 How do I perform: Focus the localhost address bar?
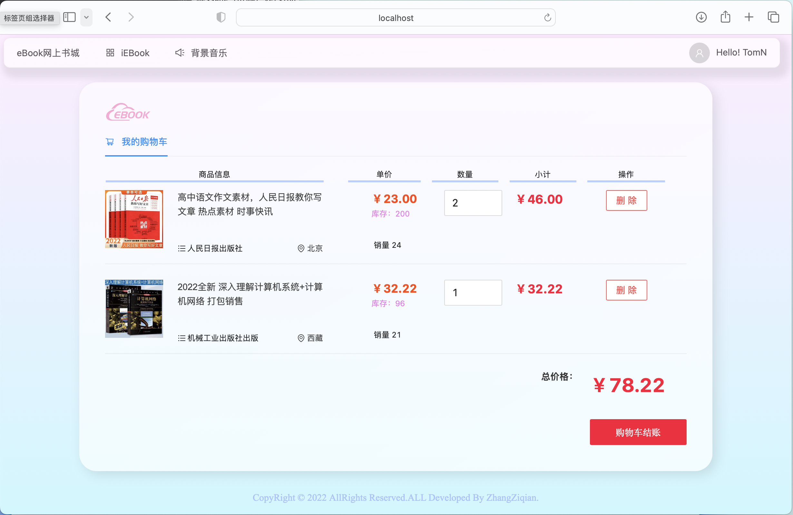tap(396, 18)
